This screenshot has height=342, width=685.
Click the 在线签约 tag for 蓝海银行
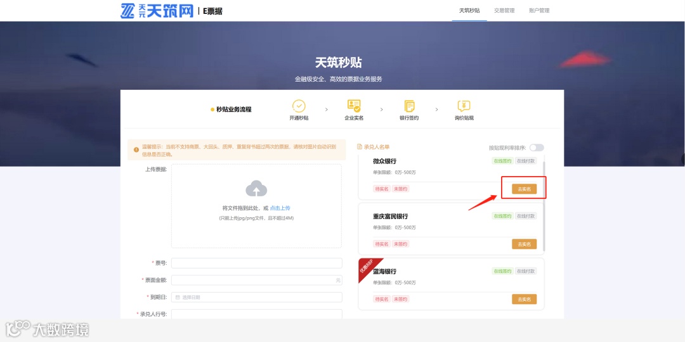tap(502, 271)
